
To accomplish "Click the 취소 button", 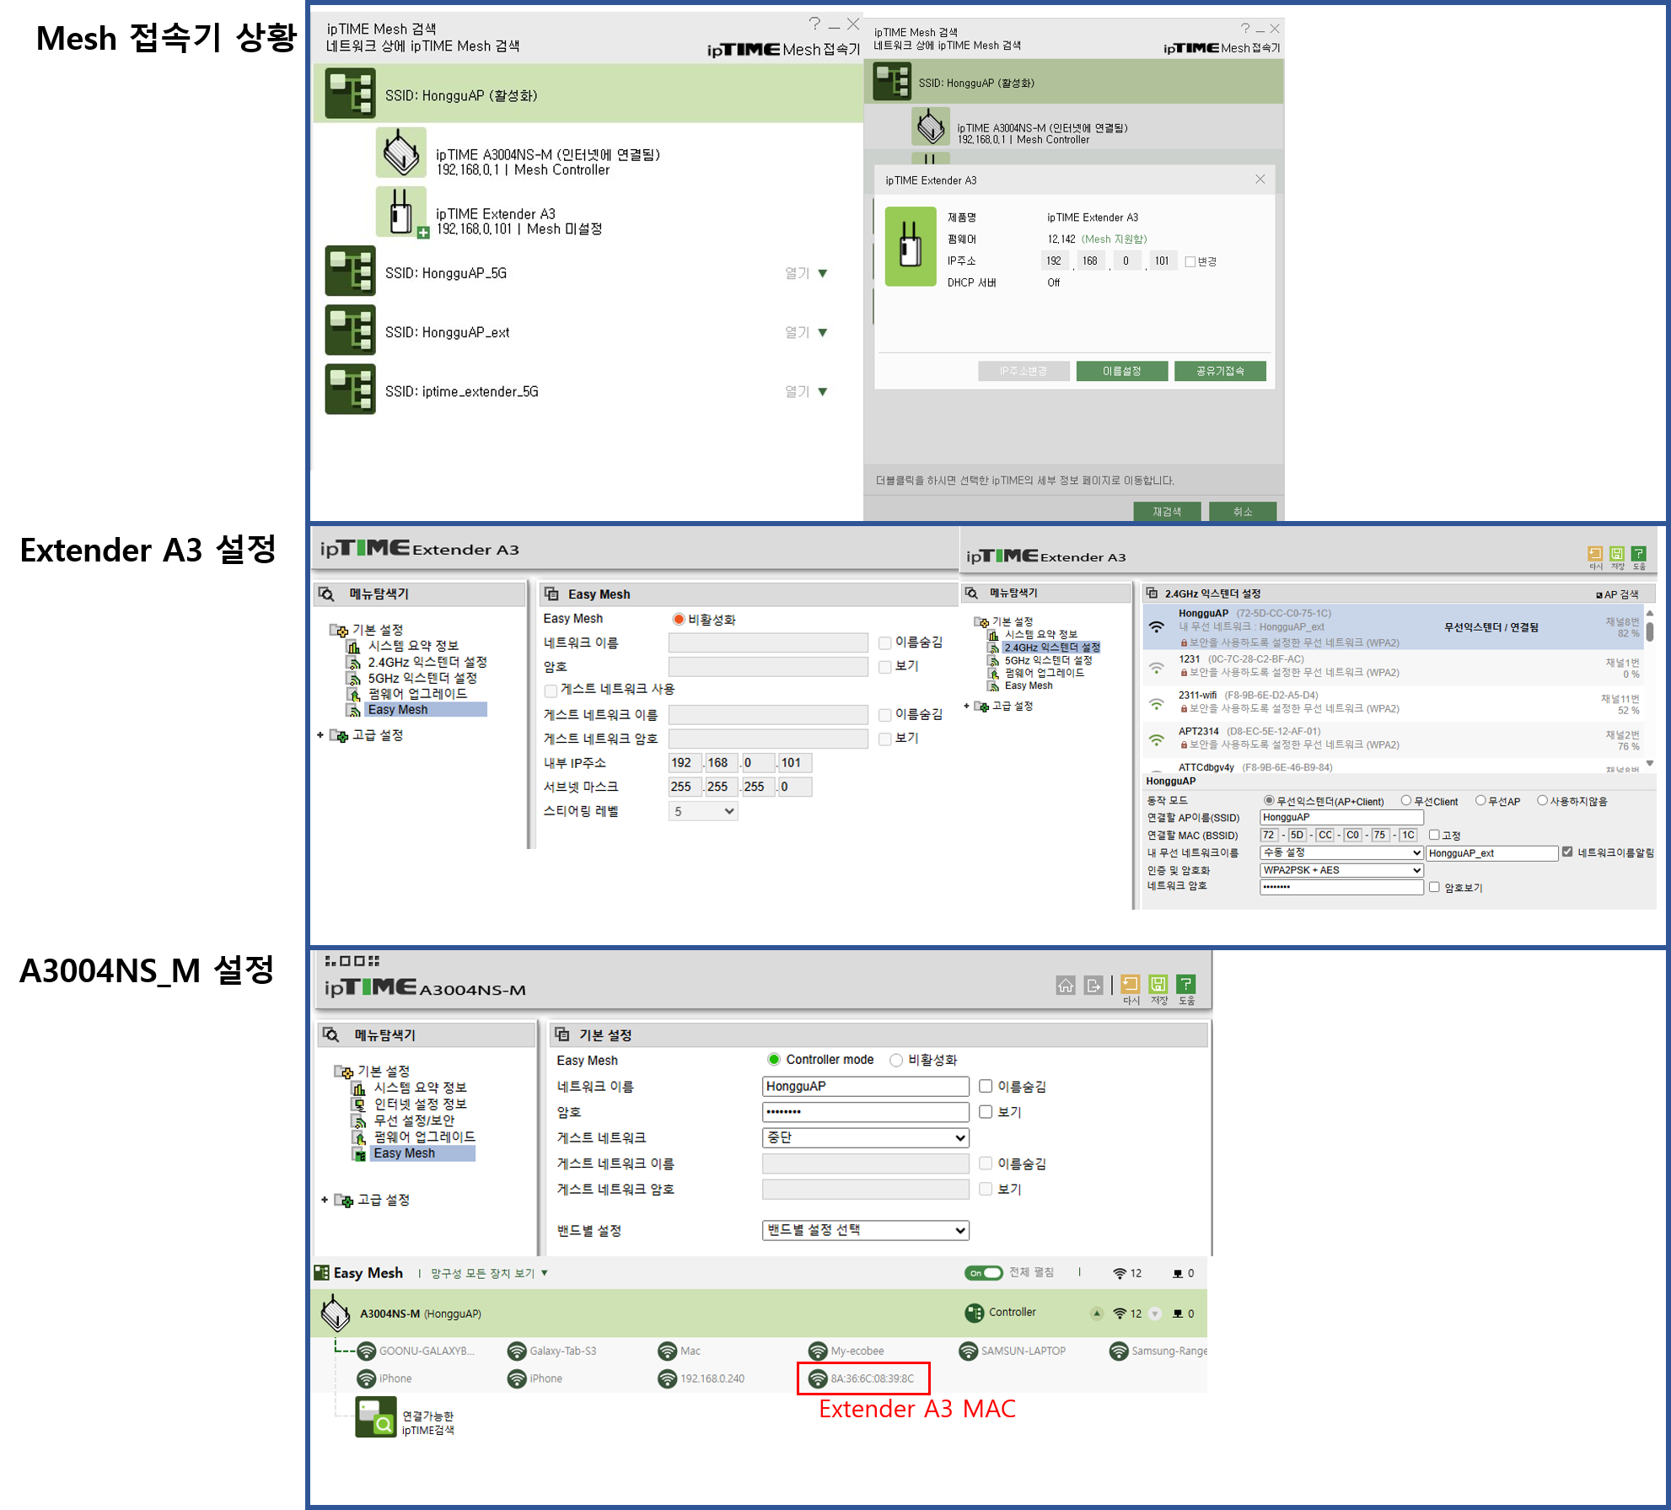I will 1243,512.
